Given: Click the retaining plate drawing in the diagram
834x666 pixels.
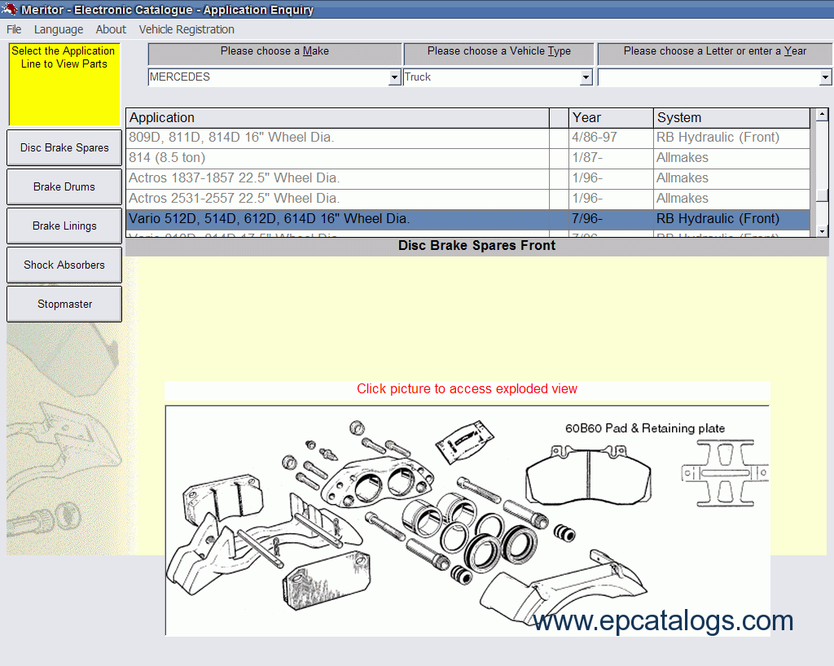Looking at the screenshot, I should [726, 472].
